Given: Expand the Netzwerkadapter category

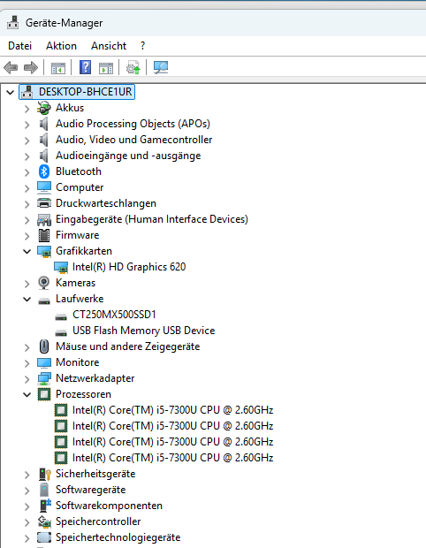Looking at the screenshot, I should coord(27,379).
